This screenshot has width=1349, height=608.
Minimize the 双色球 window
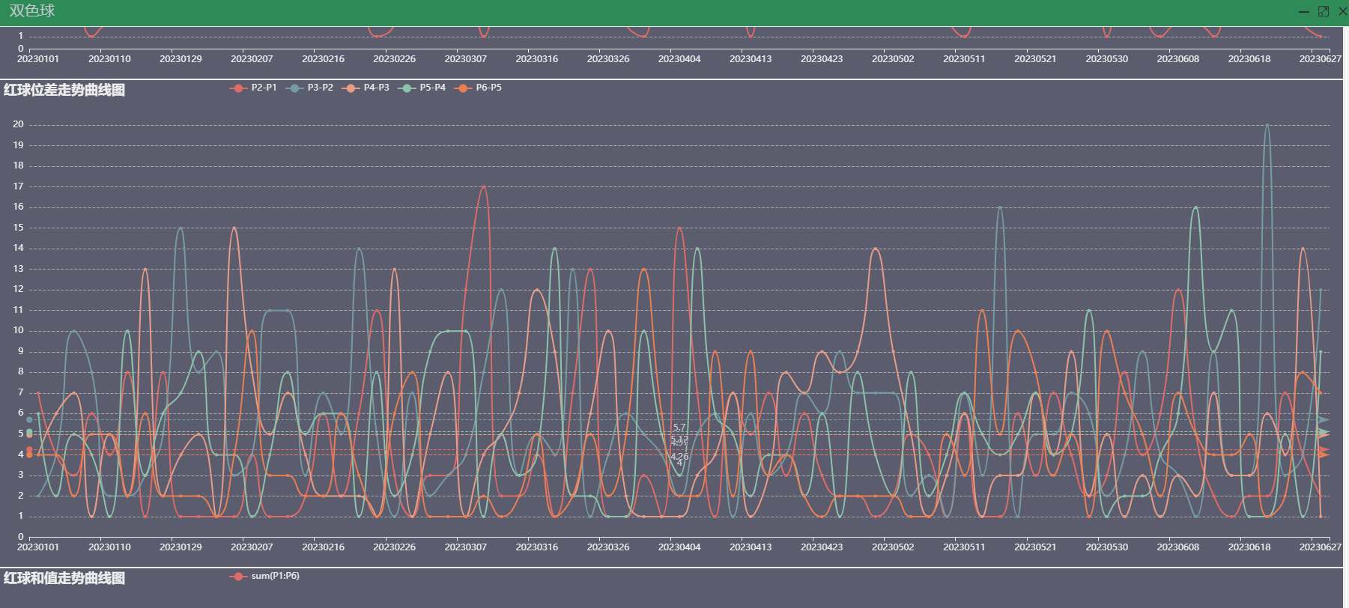coord(1304,11)
